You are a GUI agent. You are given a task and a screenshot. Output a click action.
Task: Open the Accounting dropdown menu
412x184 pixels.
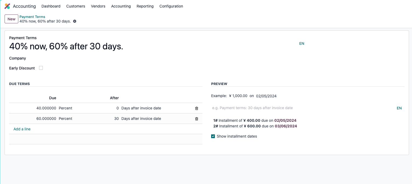[x=121, y=6]
